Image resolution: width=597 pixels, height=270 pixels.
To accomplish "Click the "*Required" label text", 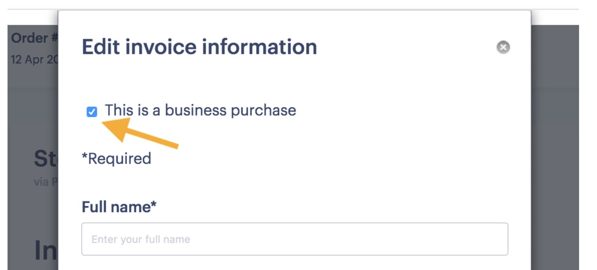I will (116, 158).
